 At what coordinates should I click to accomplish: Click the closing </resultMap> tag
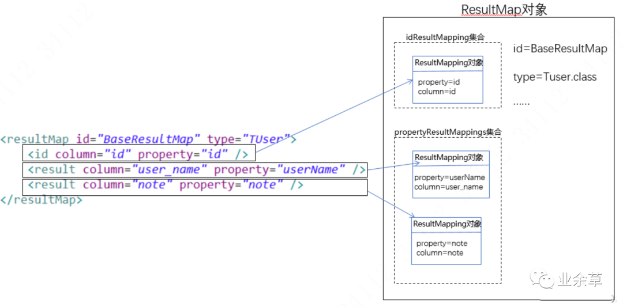(42, 200)
